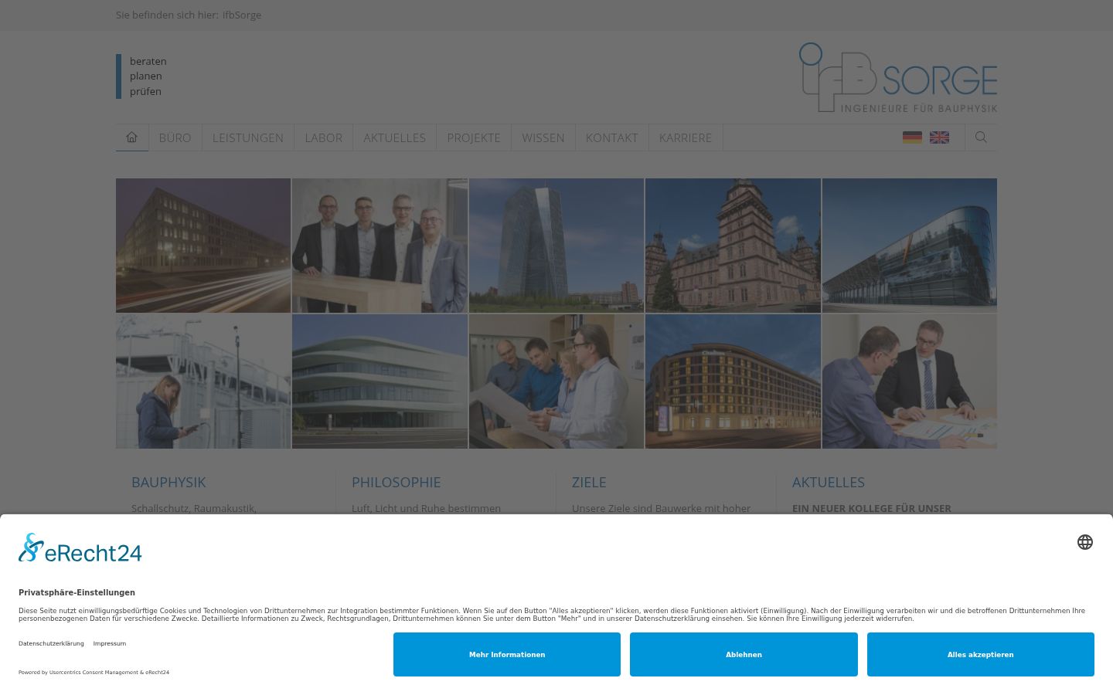Image resolution: width=1113 pixels, height=695 pixels.
Task: Click ifbSorge breadcrumb link
Action: tap(242, 15)
